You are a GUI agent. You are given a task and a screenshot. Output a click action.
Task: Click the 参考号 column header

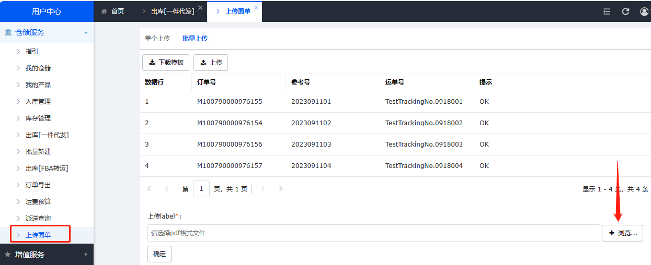point(333,82)
